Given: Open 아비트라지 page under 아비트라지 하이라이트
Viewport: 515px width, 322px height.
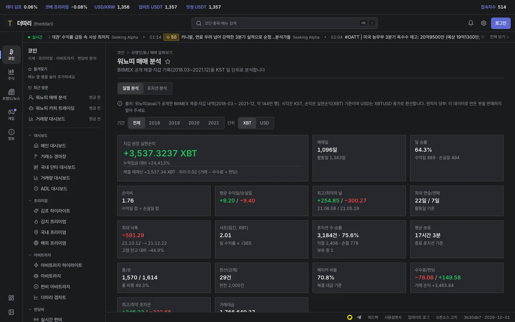Looking at the screenshot, I should pos(64,276).
